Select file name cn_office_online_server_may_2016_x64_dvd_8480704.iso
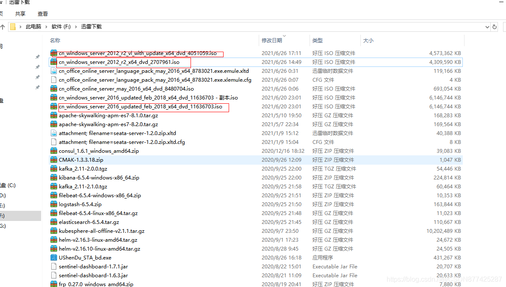The height and width of the screenshot is (287, 506). tap(127, 88)
